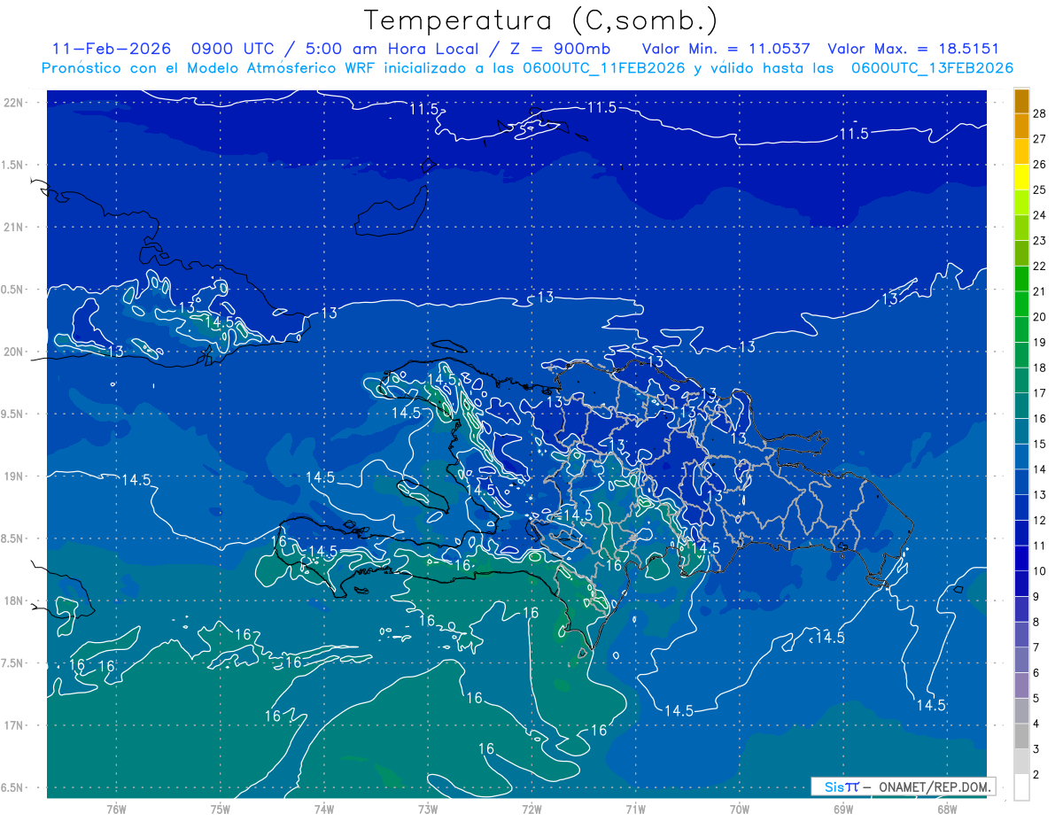Image resolution: width=1063 pixels, height=821 pixels.
Task: Click the '18N' latitude axis label
Action: [x=14, y=600]
